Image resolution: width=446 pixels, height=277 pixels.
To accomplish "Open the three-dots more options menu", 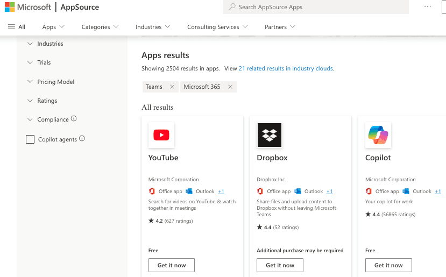I will tap(428, 6).
